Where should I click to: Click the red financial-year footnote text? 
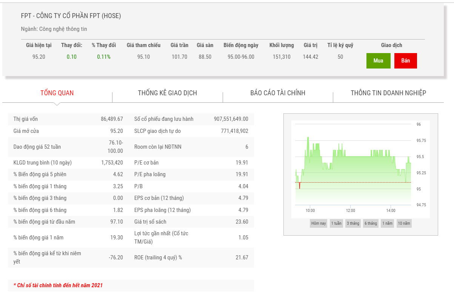click(x=58, y=285)
